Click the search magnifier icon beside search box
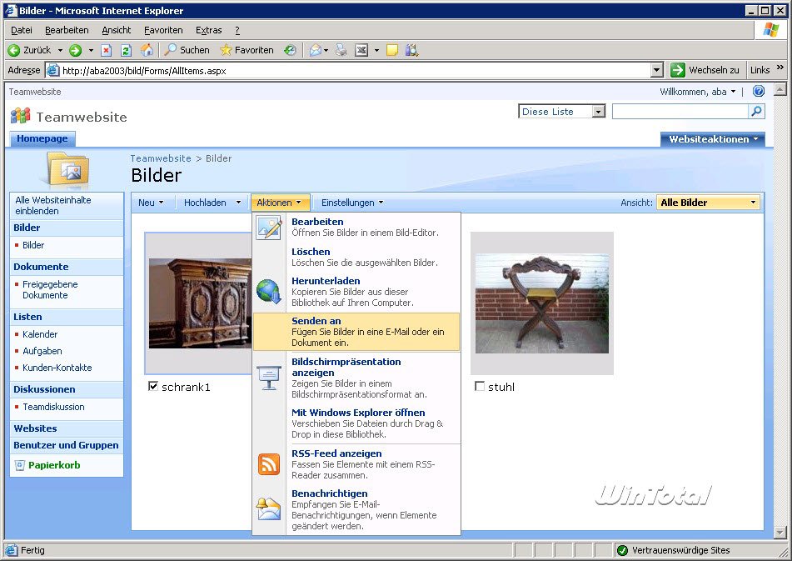792x561 pixels. coord(756,112)
